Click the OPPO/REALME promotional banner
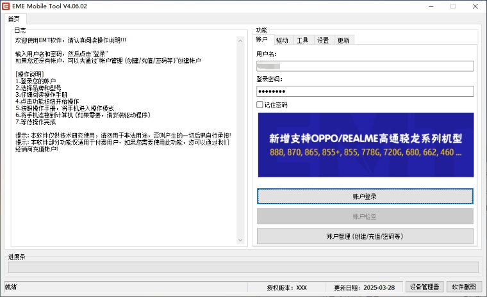487x297 pixels. click(365, 145)
